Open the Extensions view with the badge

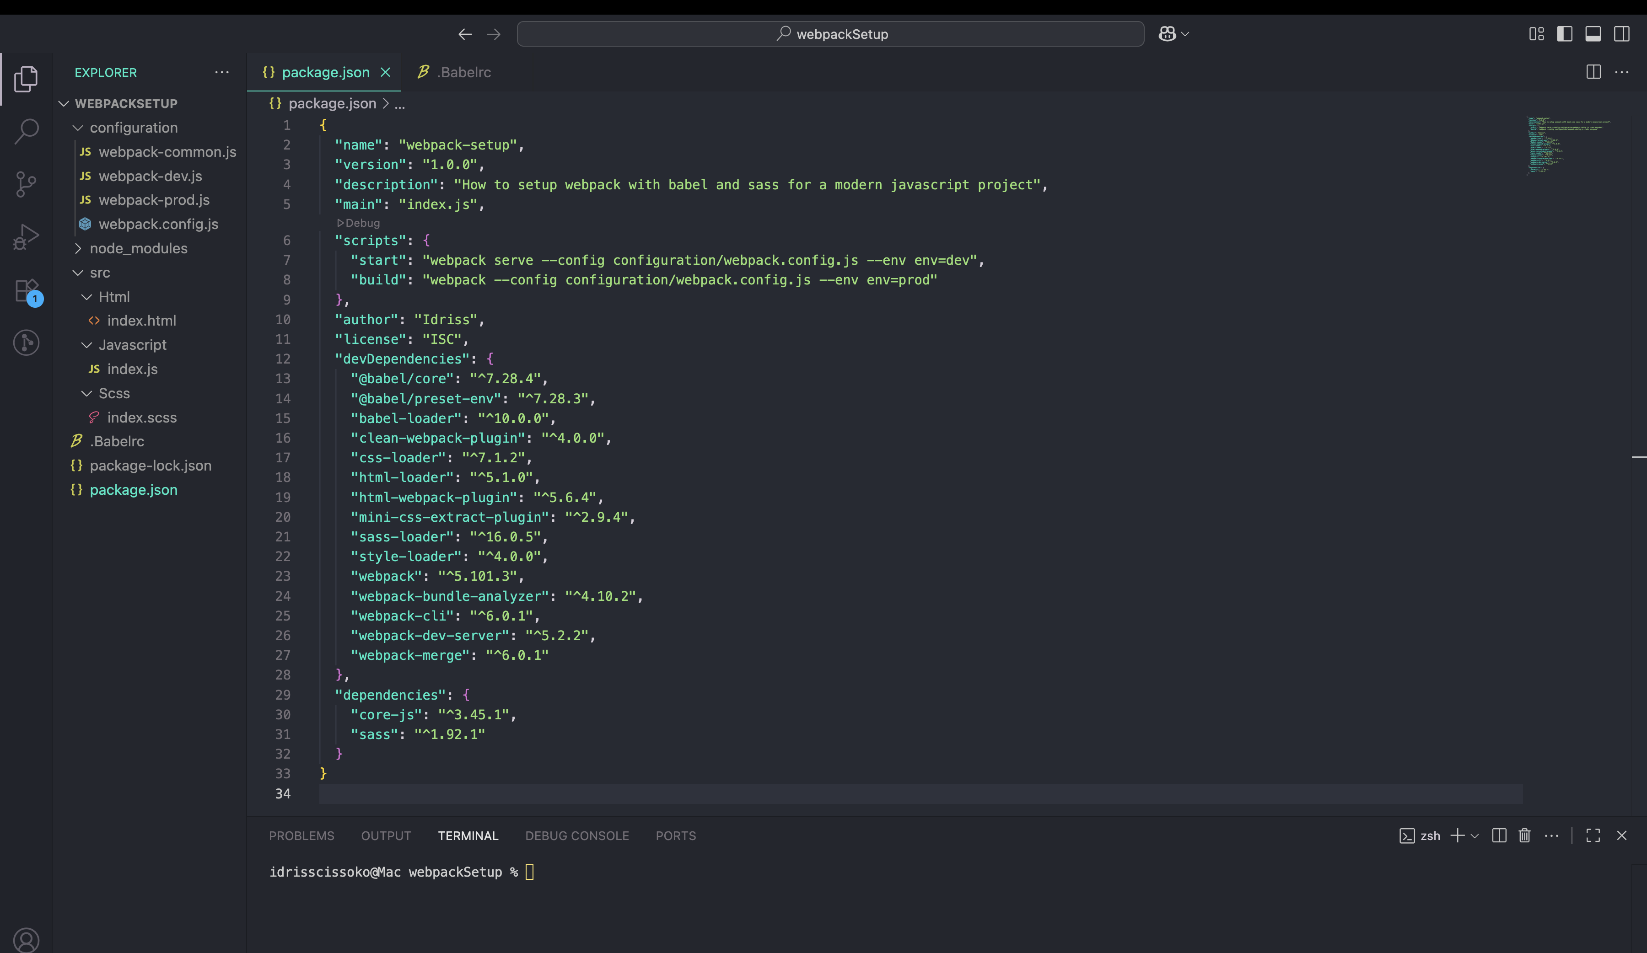(26, 290)
